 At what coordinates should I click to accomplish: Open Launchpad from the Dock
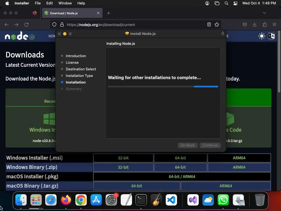[x=36, y=200]
